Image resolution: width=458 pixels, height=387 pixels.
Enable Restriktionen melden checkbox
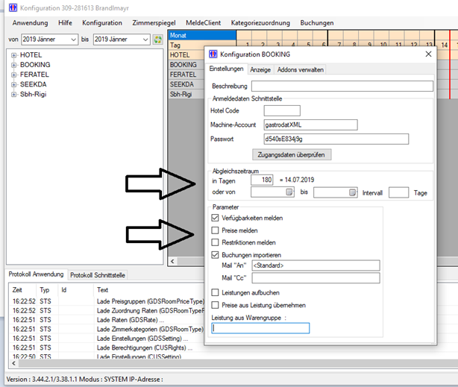[215, 242]
